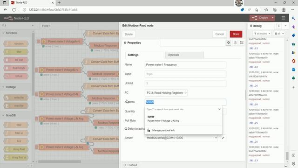The height and width of the screenshot is (168, 298).
Task: Toggle Power meter1 VoltageC-N node button
Action: pyautogui.click(x=36, y=94)
